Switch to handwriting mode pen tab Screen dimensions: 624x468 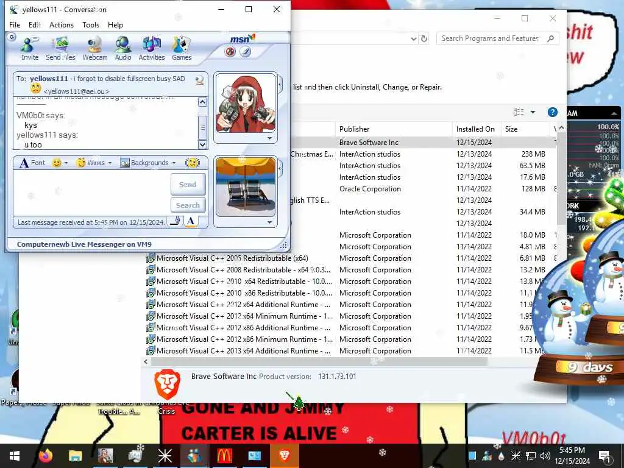(x=175, y=221)
